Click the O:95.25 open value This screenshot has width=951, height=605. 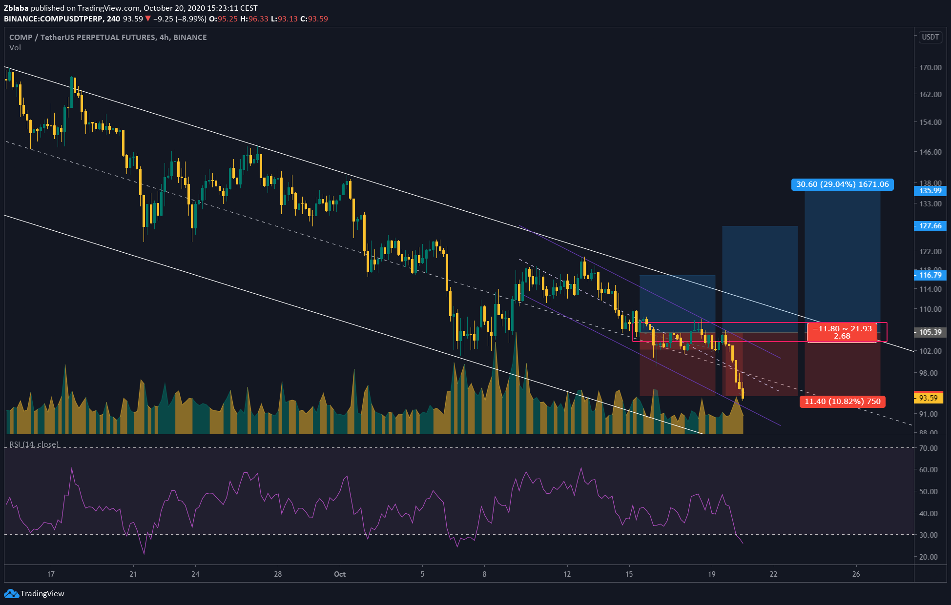pyautogui.click(x=223, y=19)
